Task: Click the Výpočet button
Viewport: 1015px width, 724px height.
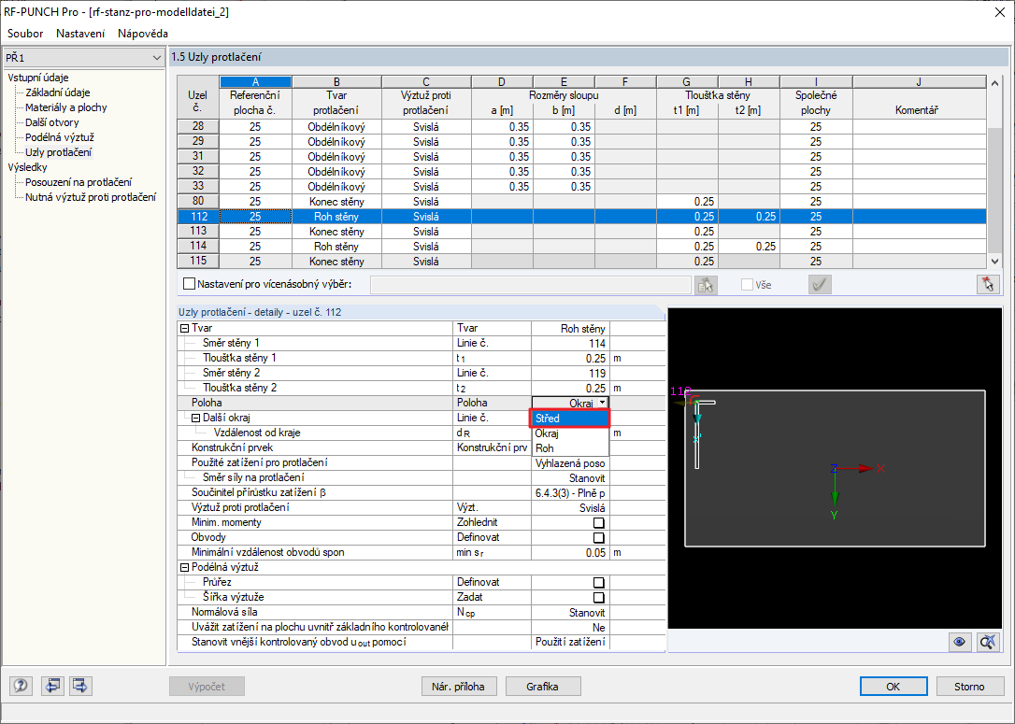Action: click(x=207, y=687)
